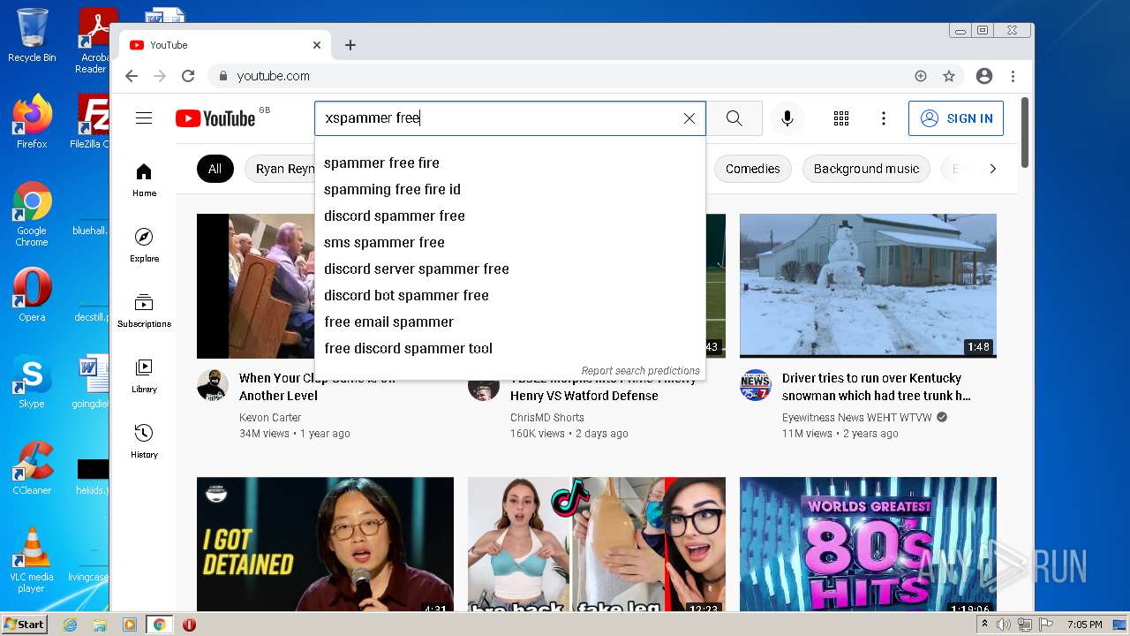
Task: Launch VLC media player desktop shortcut
Action: (x=32, y=560)
